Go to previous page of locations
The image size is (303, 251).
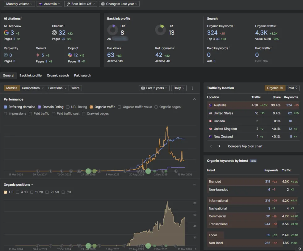[x=211, y=146]
